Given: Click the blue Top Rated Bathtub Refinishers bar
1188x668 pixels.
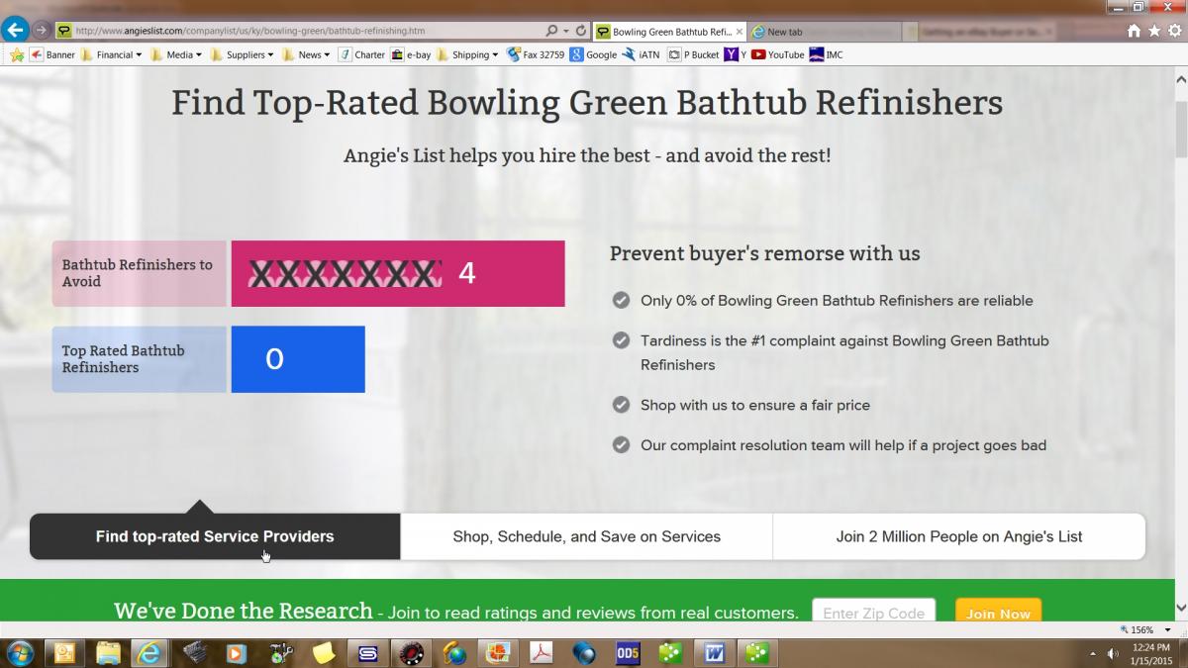Looking at the screenshot, I should [298, 359].
